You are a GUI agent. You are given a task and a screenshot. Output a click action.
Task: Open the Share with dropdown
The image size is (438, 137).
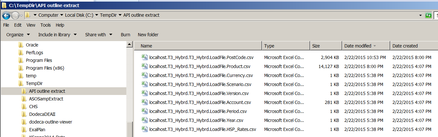(98, 35)
